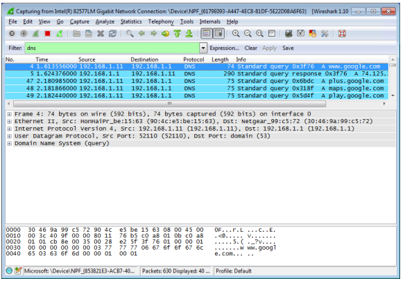The width and height of the screenshot is (405, 283).
Task: Open the Telephony menu
Action: pyautogui.click(x=161, y=21)
